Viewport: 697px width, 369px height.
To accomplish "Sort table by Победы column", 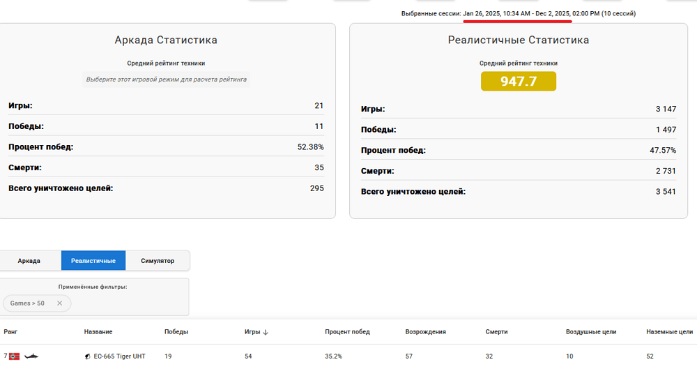I will tap(176, 332).
